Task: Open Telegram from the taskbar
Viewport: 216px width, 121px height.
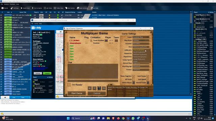Action: tap(138, 118)
